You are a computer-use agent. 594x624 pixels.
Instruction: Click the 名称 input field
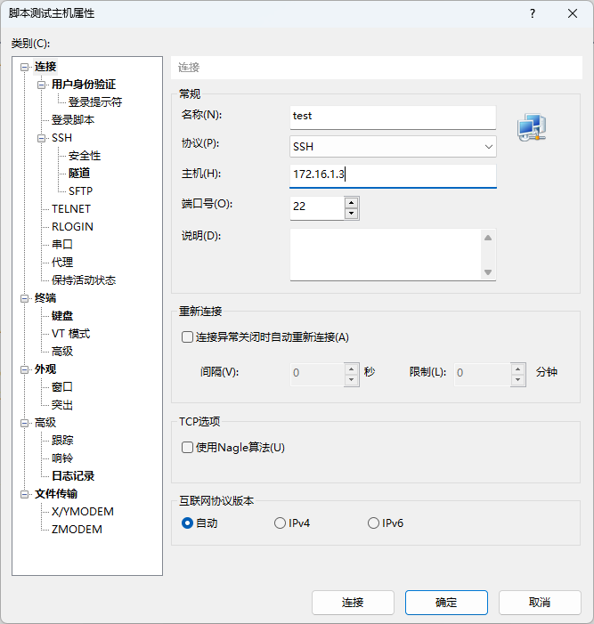coord(393,118)
